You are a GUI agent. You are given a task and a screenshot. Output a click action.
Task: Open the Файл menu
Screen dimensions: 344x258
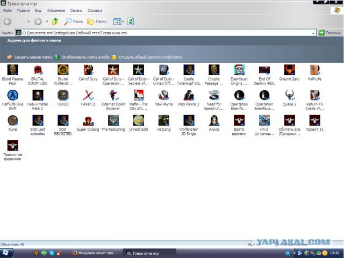coord(8,10)
